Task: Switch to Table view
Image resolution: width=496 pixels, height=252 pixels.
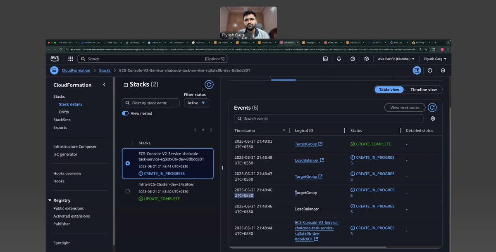Action: point(389,89)
